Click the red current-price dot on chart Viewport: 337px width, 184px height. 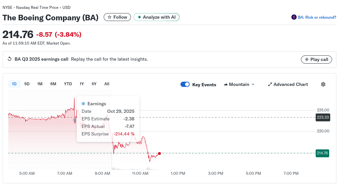click(159, 153)
